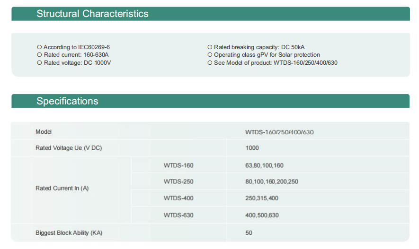Image resolution: width=419 pixels, height=249 pixels.
Task: Click the Biggest Block Ability (KA) label
Action: pyautogui.click(x=69, y=233)
